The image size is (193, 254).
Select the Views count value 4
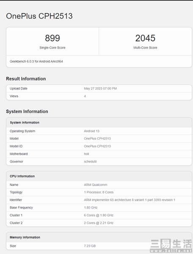pyautogui.click(x=85, y=96)
